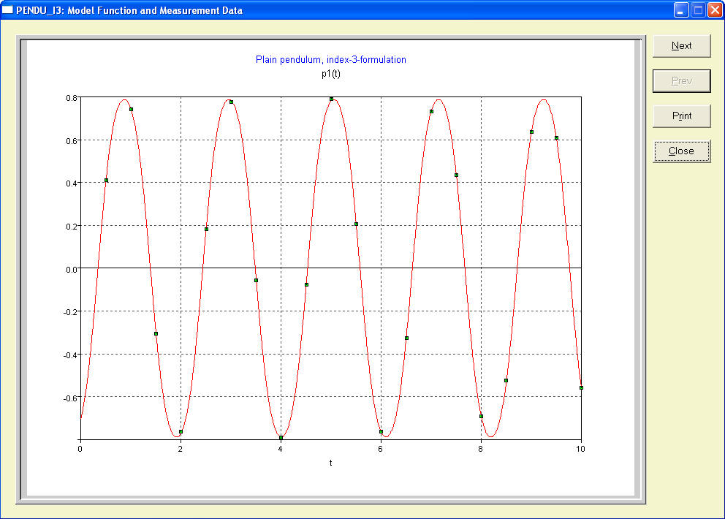This screenshot has height=519, width=725.
Task: Click the grayed-out Prev button
Action: pos(681,80)
